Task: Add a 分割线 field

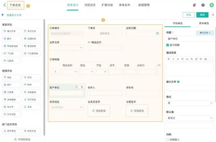Action: (11, 61)
